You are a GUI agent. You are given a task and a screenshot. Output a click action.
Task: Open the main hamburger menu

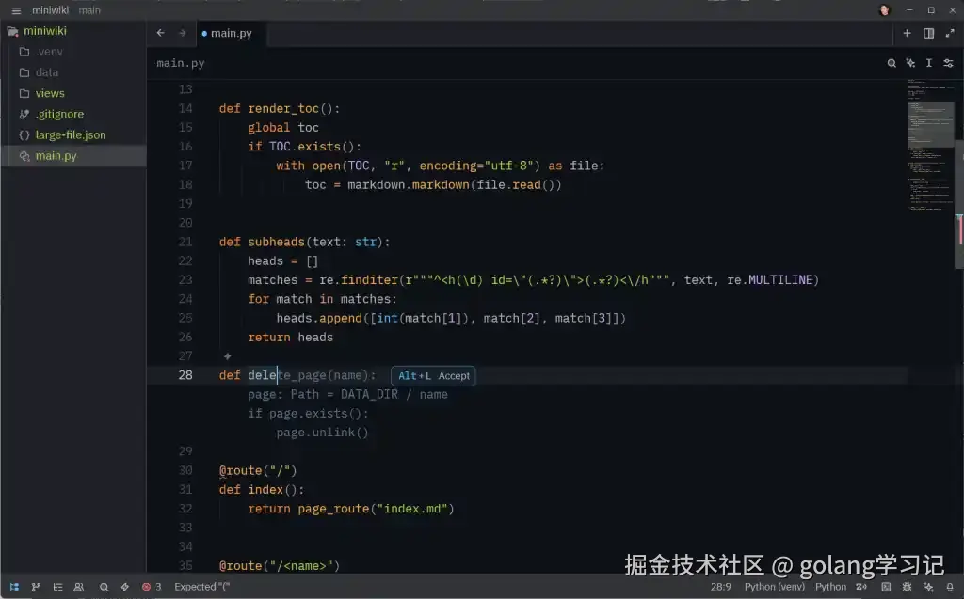(16, 10)
